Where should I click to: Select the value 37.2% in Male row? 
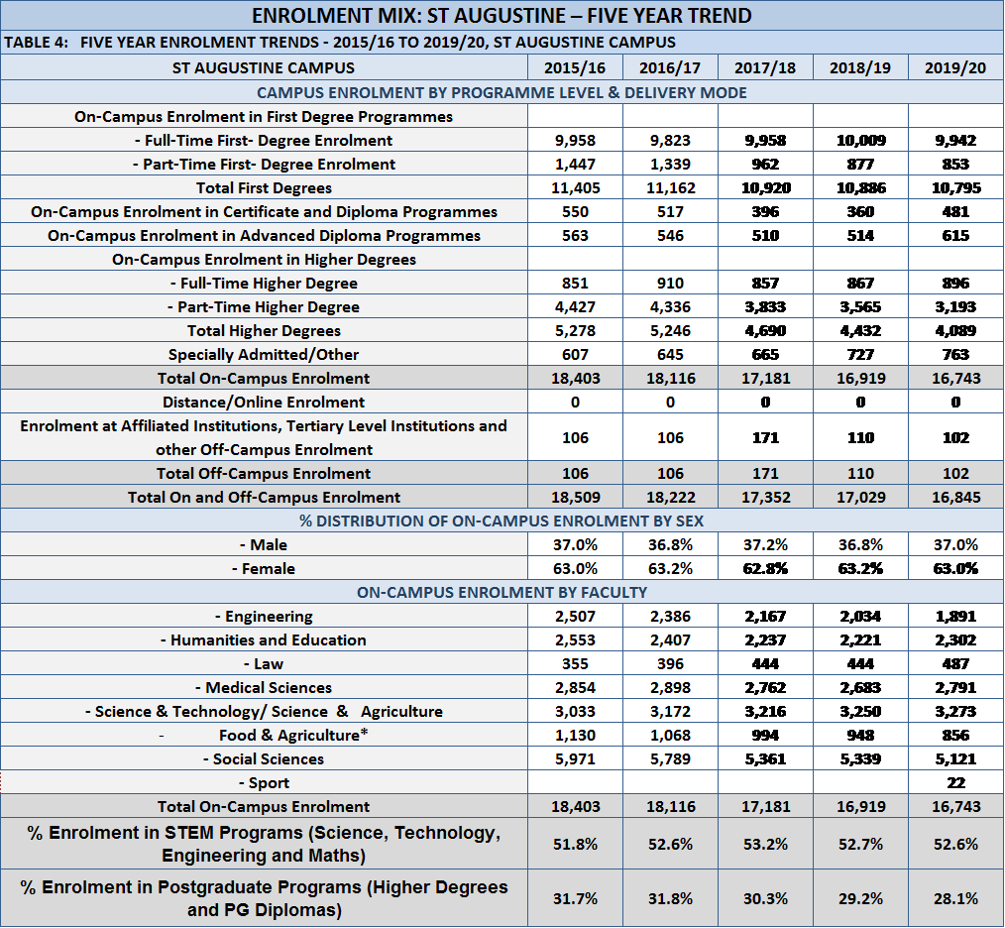(765, 544)
